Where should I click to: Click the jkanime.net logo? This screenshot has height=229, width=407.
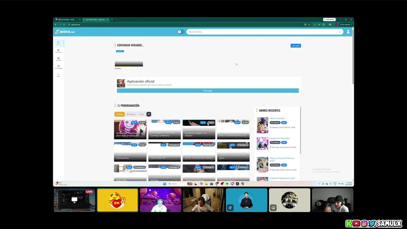65,31
